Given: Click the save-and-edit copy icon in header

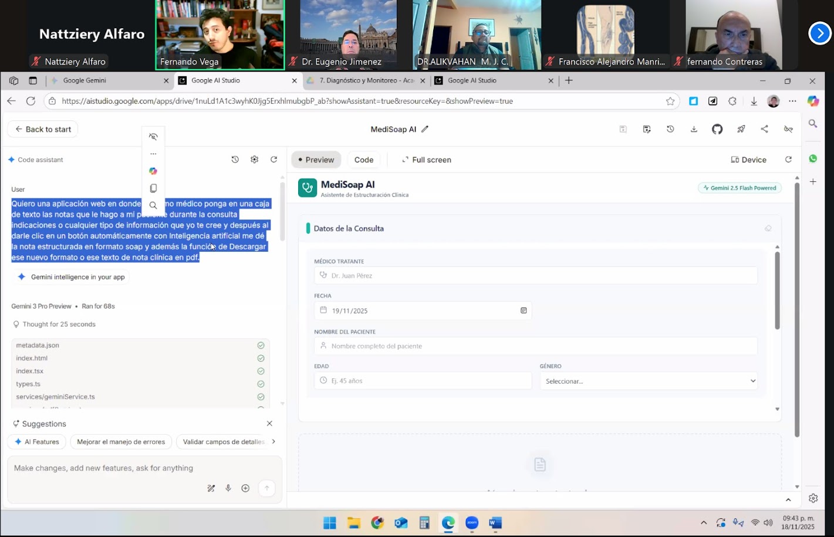Looking at the screenshot, I should 647,129.
